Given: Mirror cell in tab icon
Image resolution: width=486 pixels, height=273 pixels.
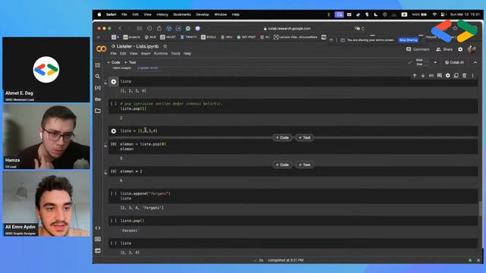Looking at the screenshot, I should point(456,76).
